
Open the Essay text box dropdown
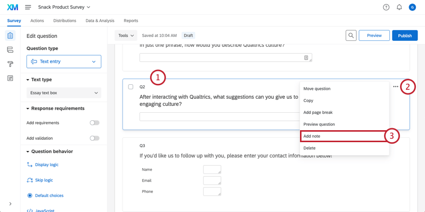click(x=63, y=93)
